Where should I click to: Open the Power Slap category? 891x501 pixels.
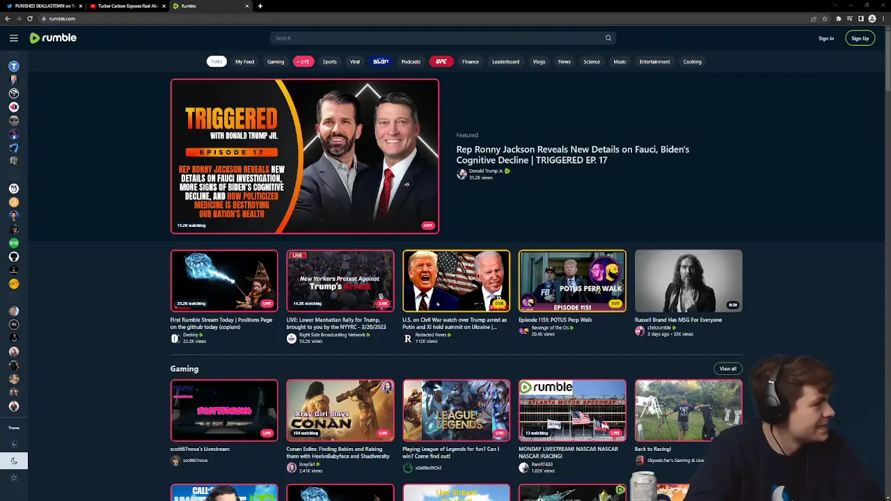pos(381,62)
